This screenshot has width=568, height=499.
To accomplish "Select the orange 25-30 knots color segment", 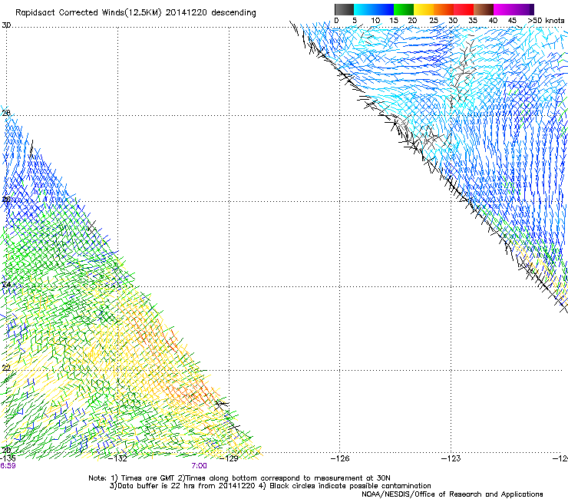I will (444, 9).
